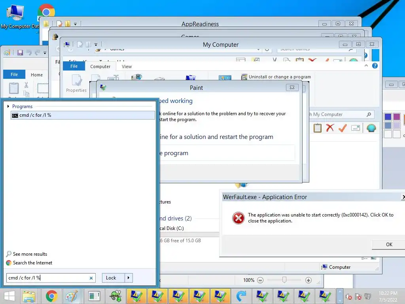Click the 100% zoom level text in Paint
The height and width of the screenshot is (304, 405).
(x=249, y=280)
